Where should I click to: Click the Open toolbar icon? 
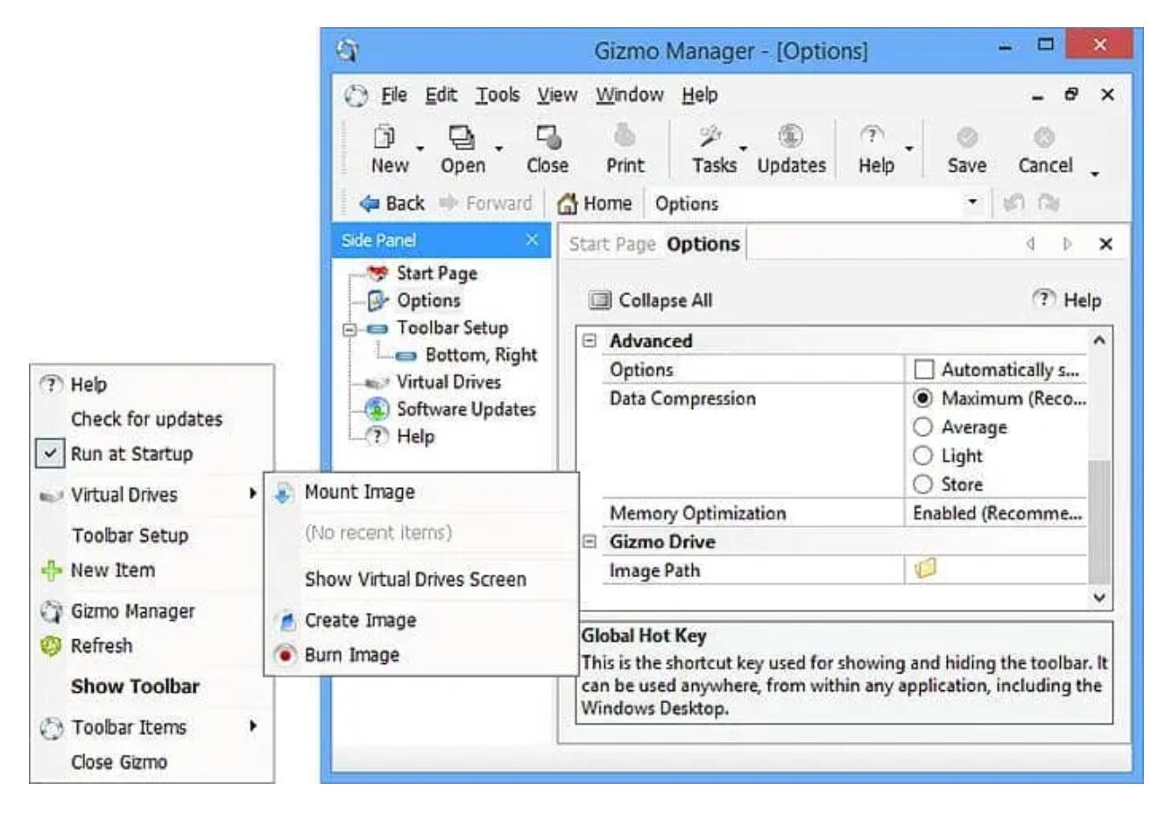(x=462, y=137)
